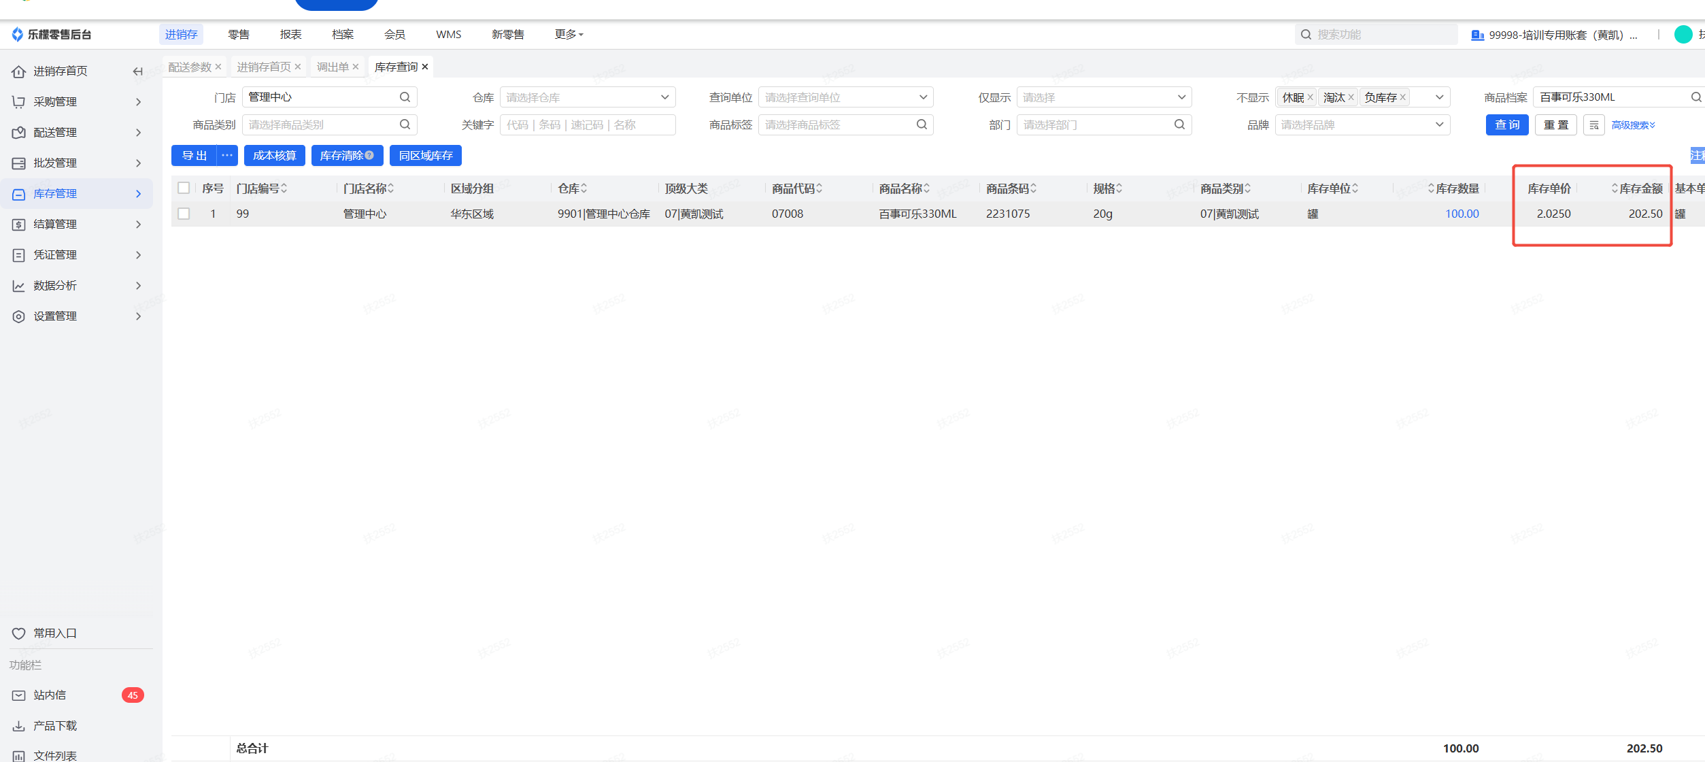
Task: Open 站内信 mail icon in sidebar
Action: (19, 695)
